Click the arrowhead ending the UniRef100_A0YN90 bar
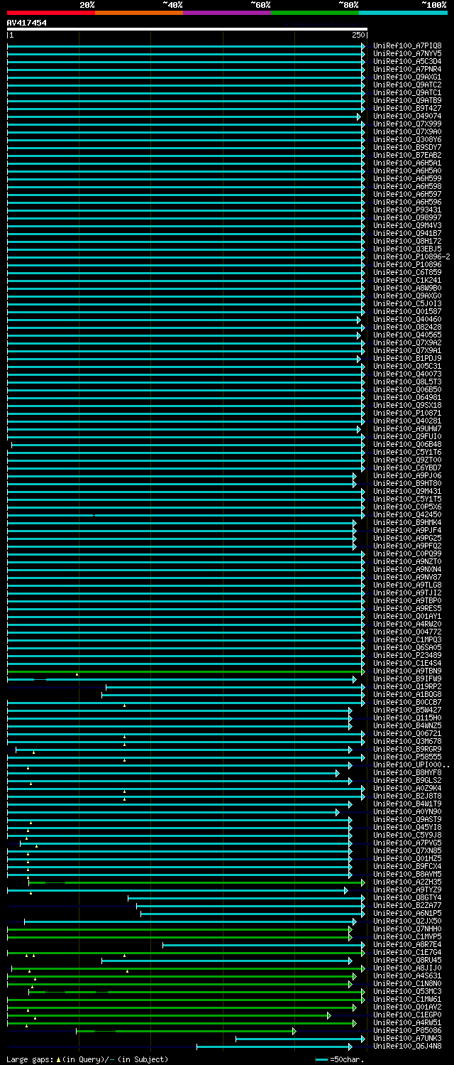Image resolution: width=454 pixels, height=1065 pixels. [x=338, y=812]
